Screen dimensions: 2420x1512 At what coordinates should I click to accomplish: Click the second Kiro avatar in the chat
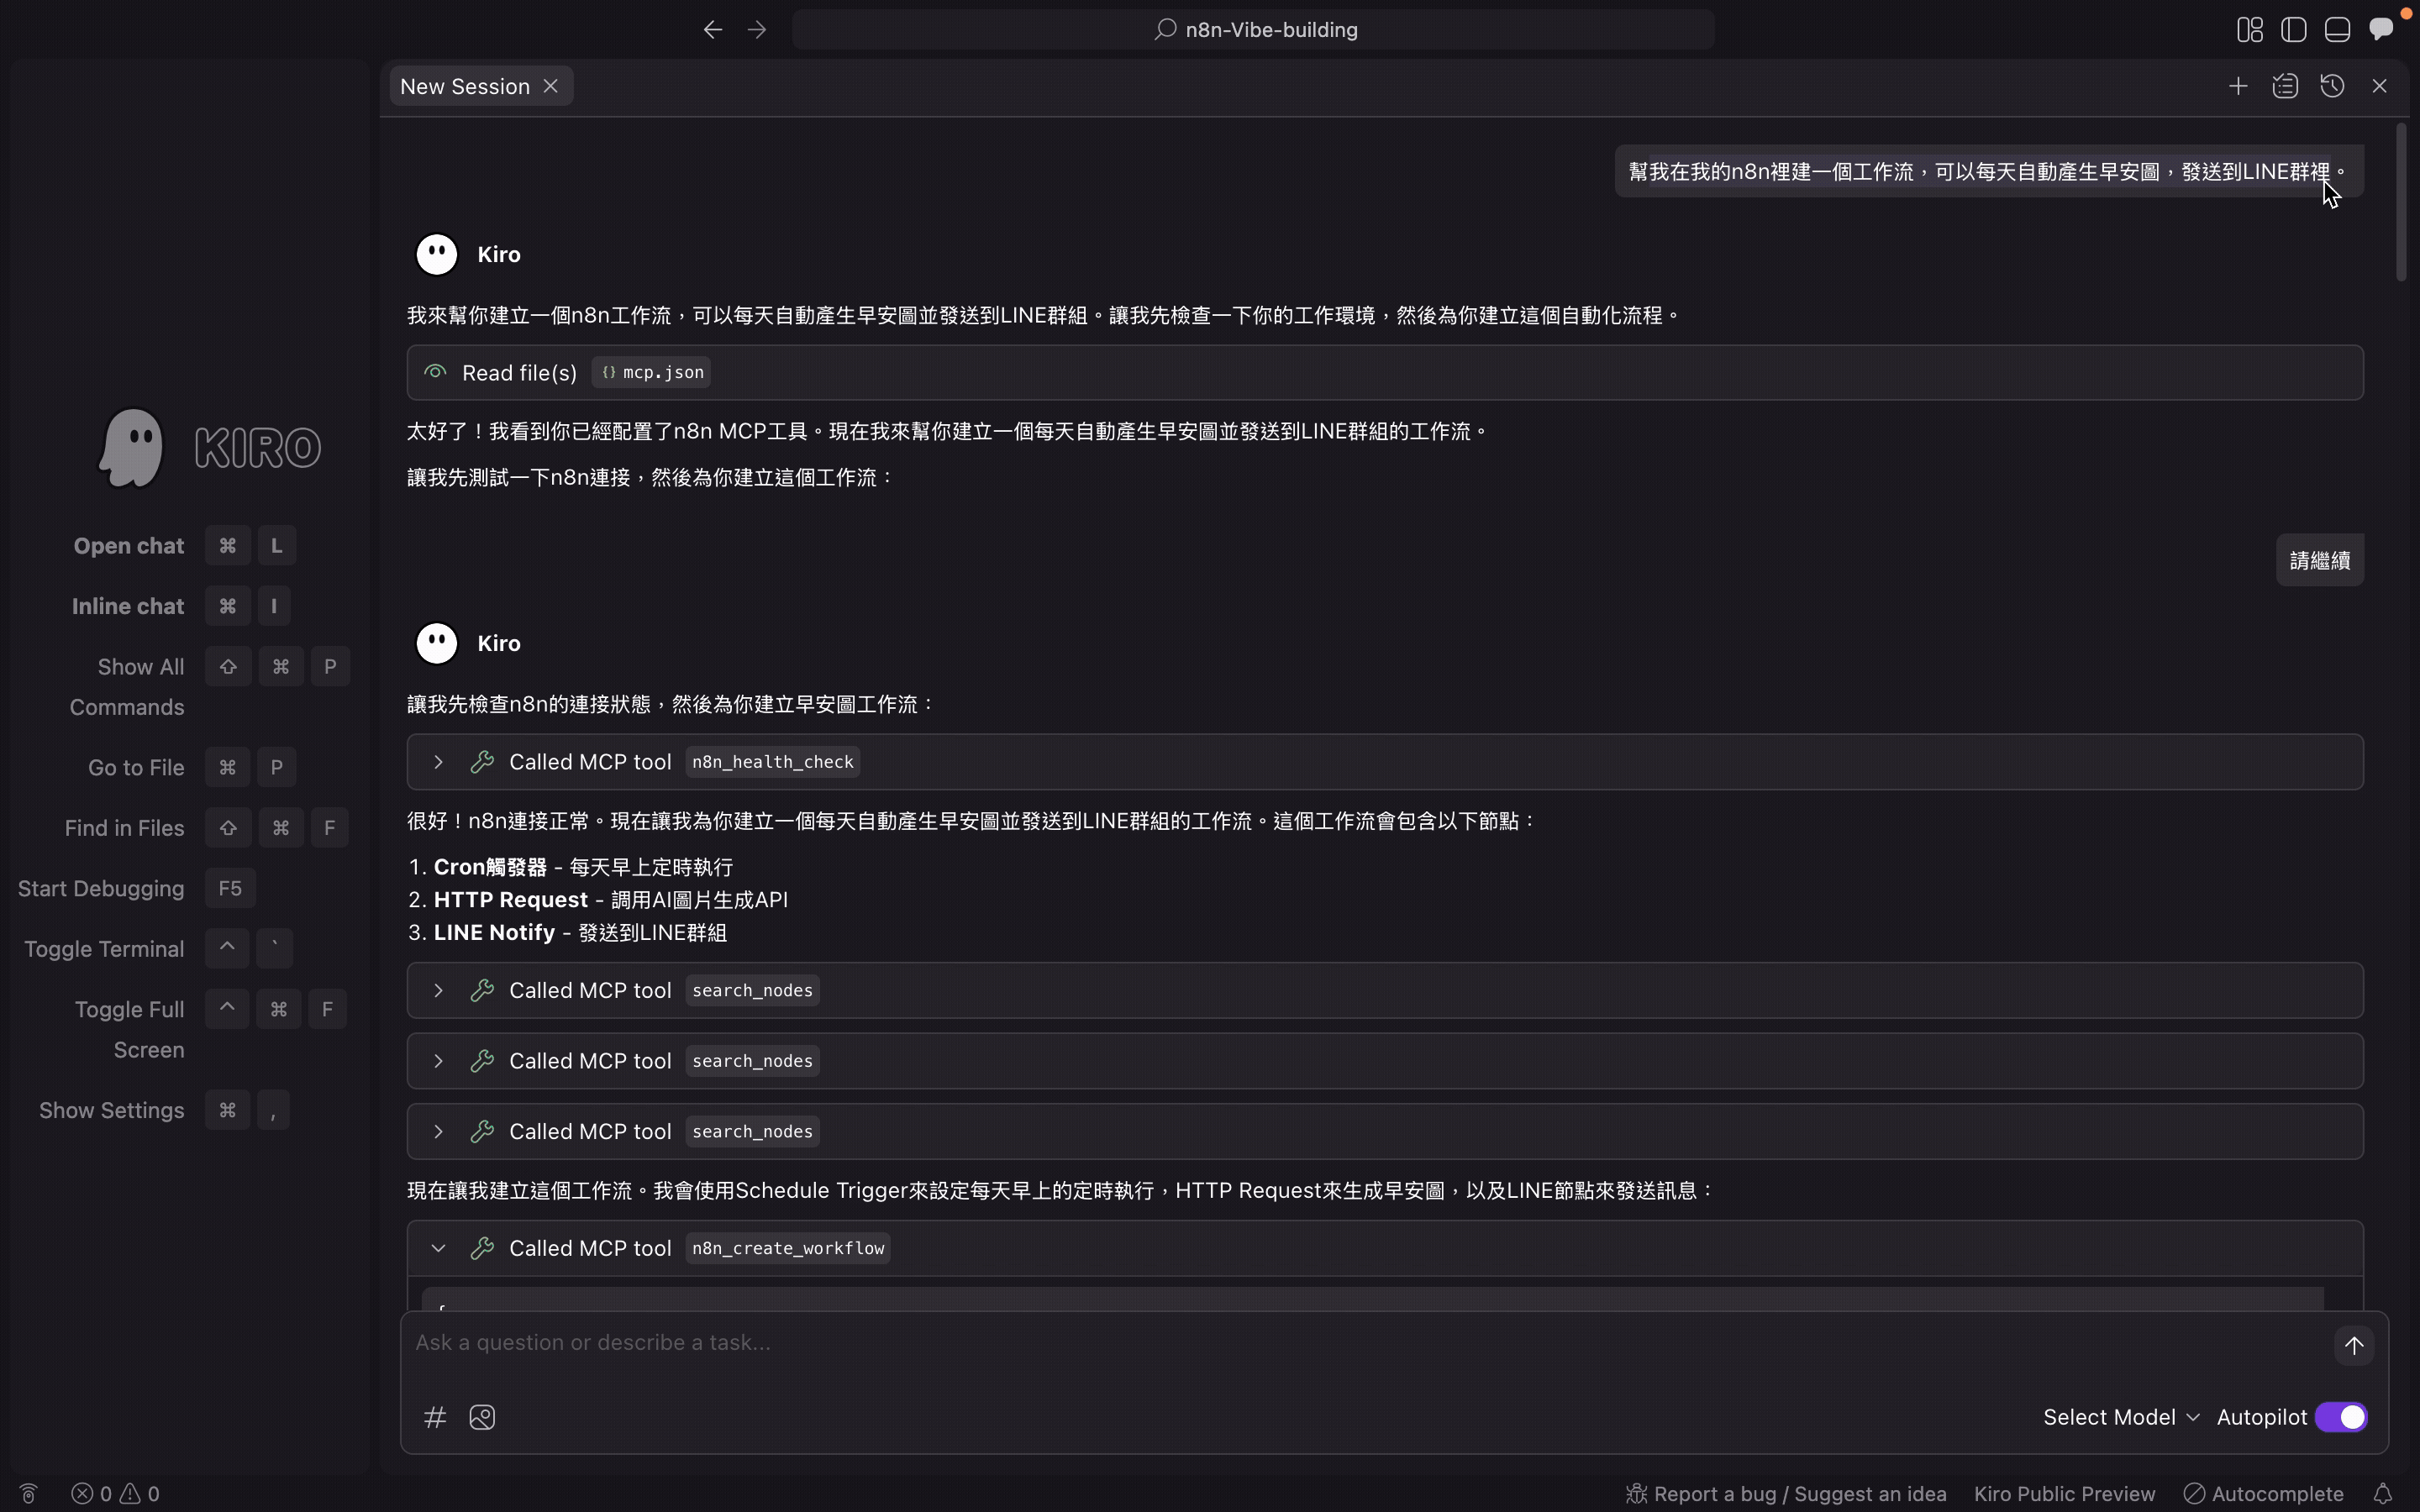(x=437, y=644)
